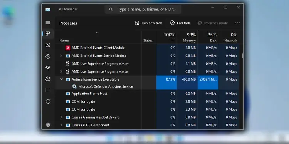
Task: Open Startup apps icon in sidebar
Action: [x=48, y=68]
